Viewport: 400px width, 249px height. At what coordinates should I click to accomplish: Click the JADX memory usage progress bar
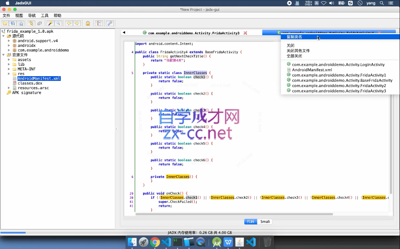pos(200,232)
